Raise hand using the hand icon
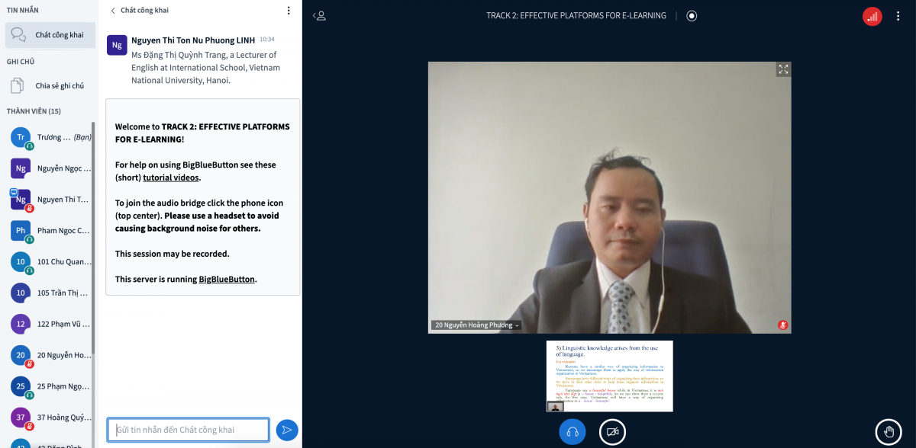Screen dimensions: 916x448 (x=889, y=432)
